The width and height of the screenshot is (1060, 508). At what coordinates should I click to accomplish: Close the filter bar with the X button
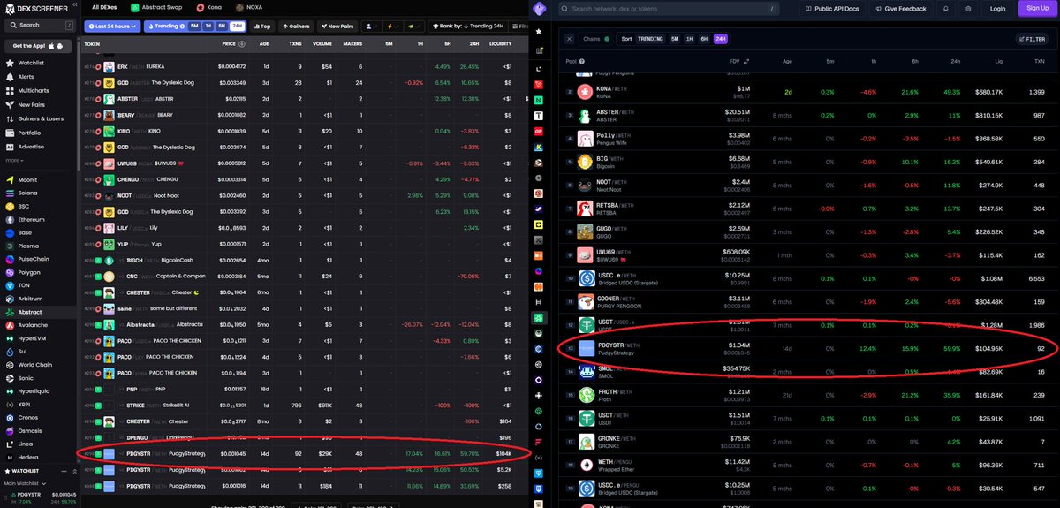pyautogui.click(x=569, y=39)
